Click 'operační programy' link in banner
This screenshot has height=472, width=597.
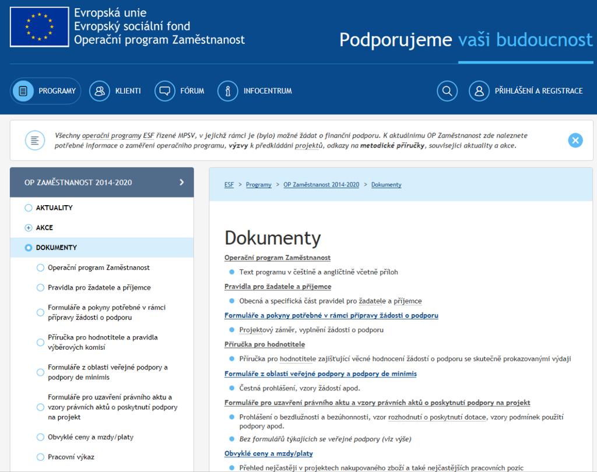point(111,136)
